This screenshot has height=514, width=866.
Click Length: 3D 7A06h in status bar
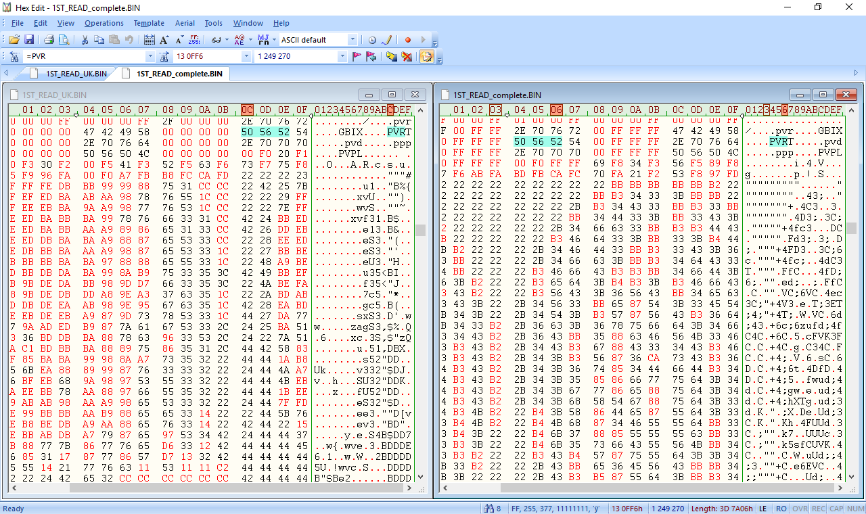tap(722, 509)
